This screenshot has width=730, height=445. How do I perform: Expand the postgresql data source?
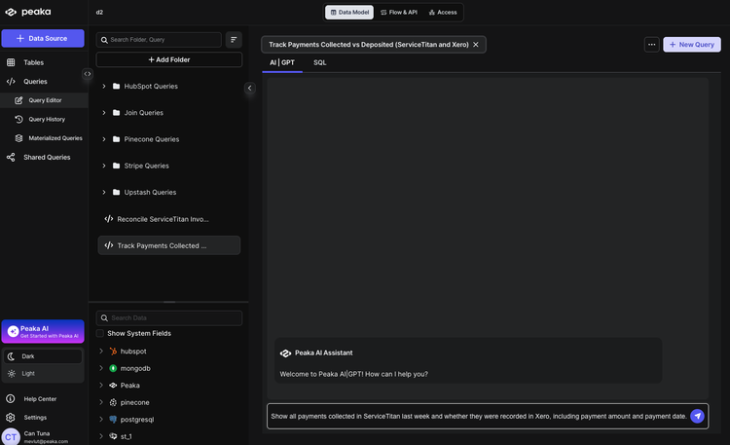tap(101, 420)
